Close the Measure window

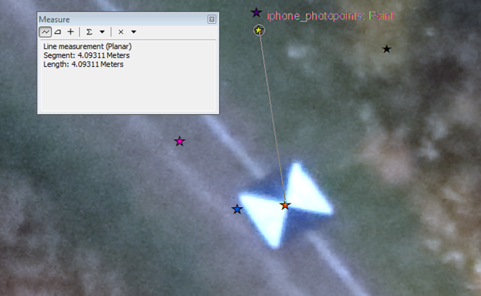click(212, 19)
